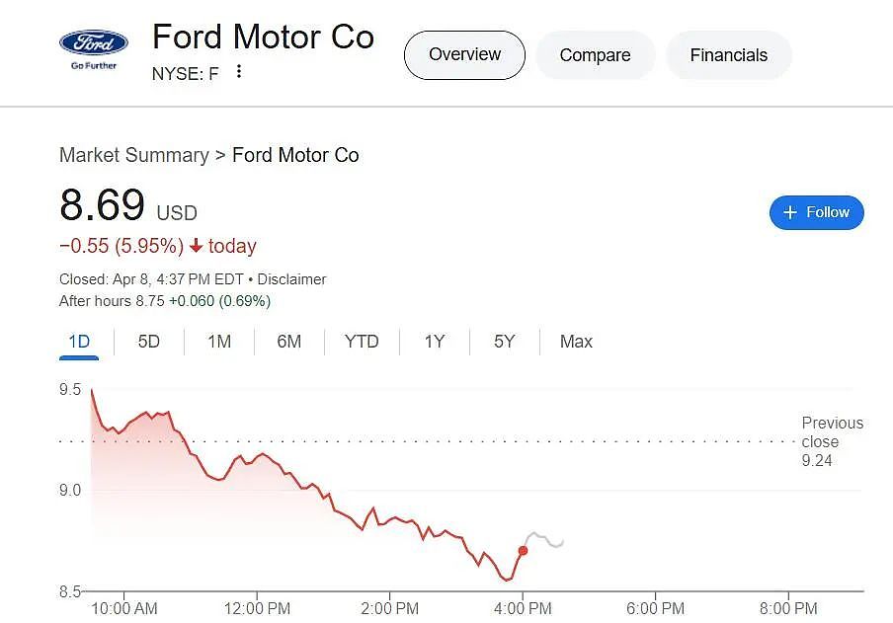893x623 pixels.
Task: Select the 1D chart range
Action: pos(79,342)
